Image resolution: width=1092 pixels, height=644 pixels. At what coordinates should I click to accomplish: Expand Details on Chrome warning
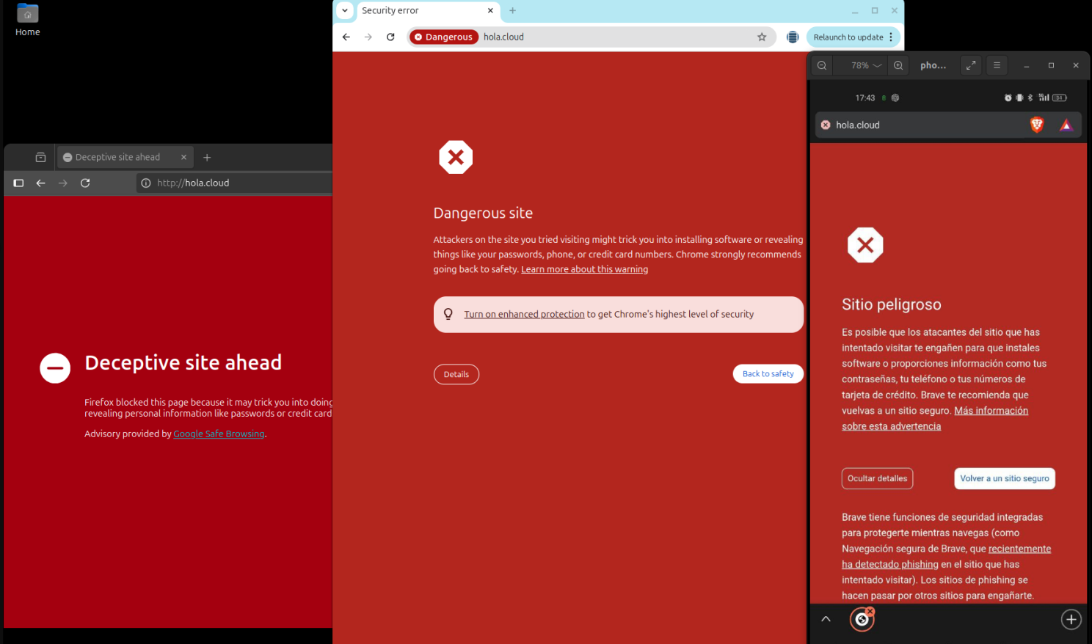[456, 374]
